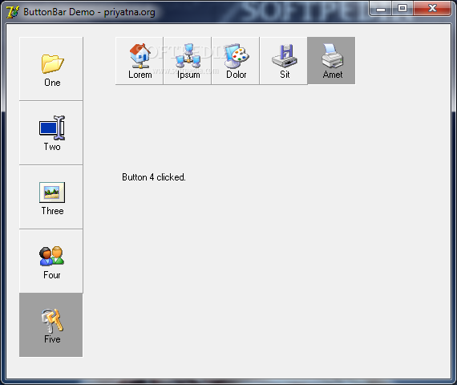Close the ButtonBar Demo window

coord(432,8)
